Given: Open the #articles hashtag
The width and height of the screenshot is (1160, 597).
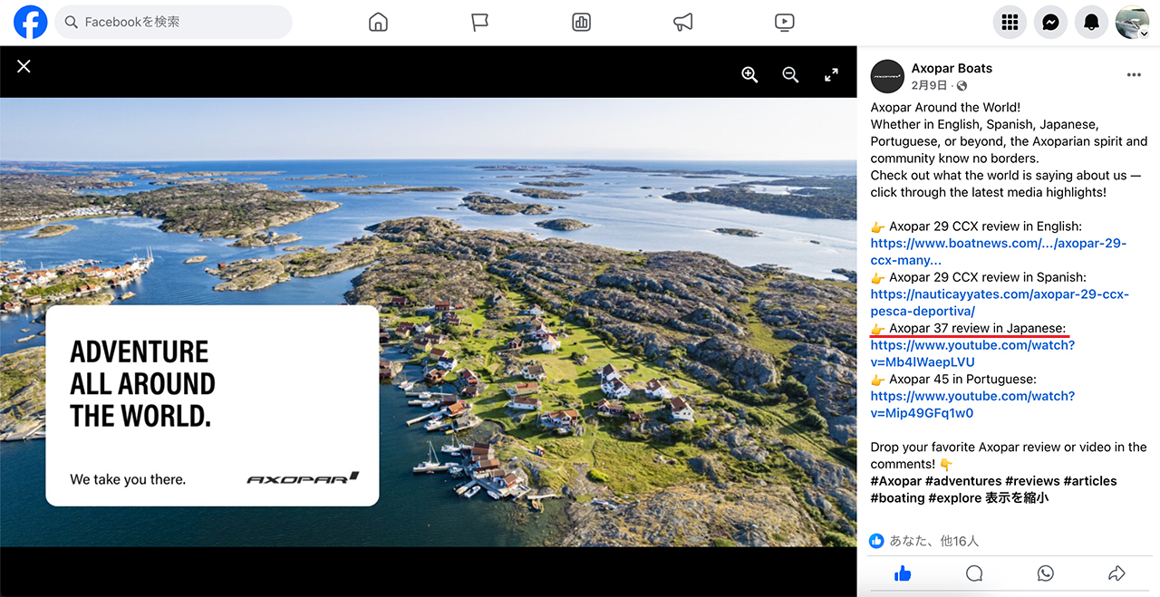Looking at the screenshot, I should coord(1090,481).
